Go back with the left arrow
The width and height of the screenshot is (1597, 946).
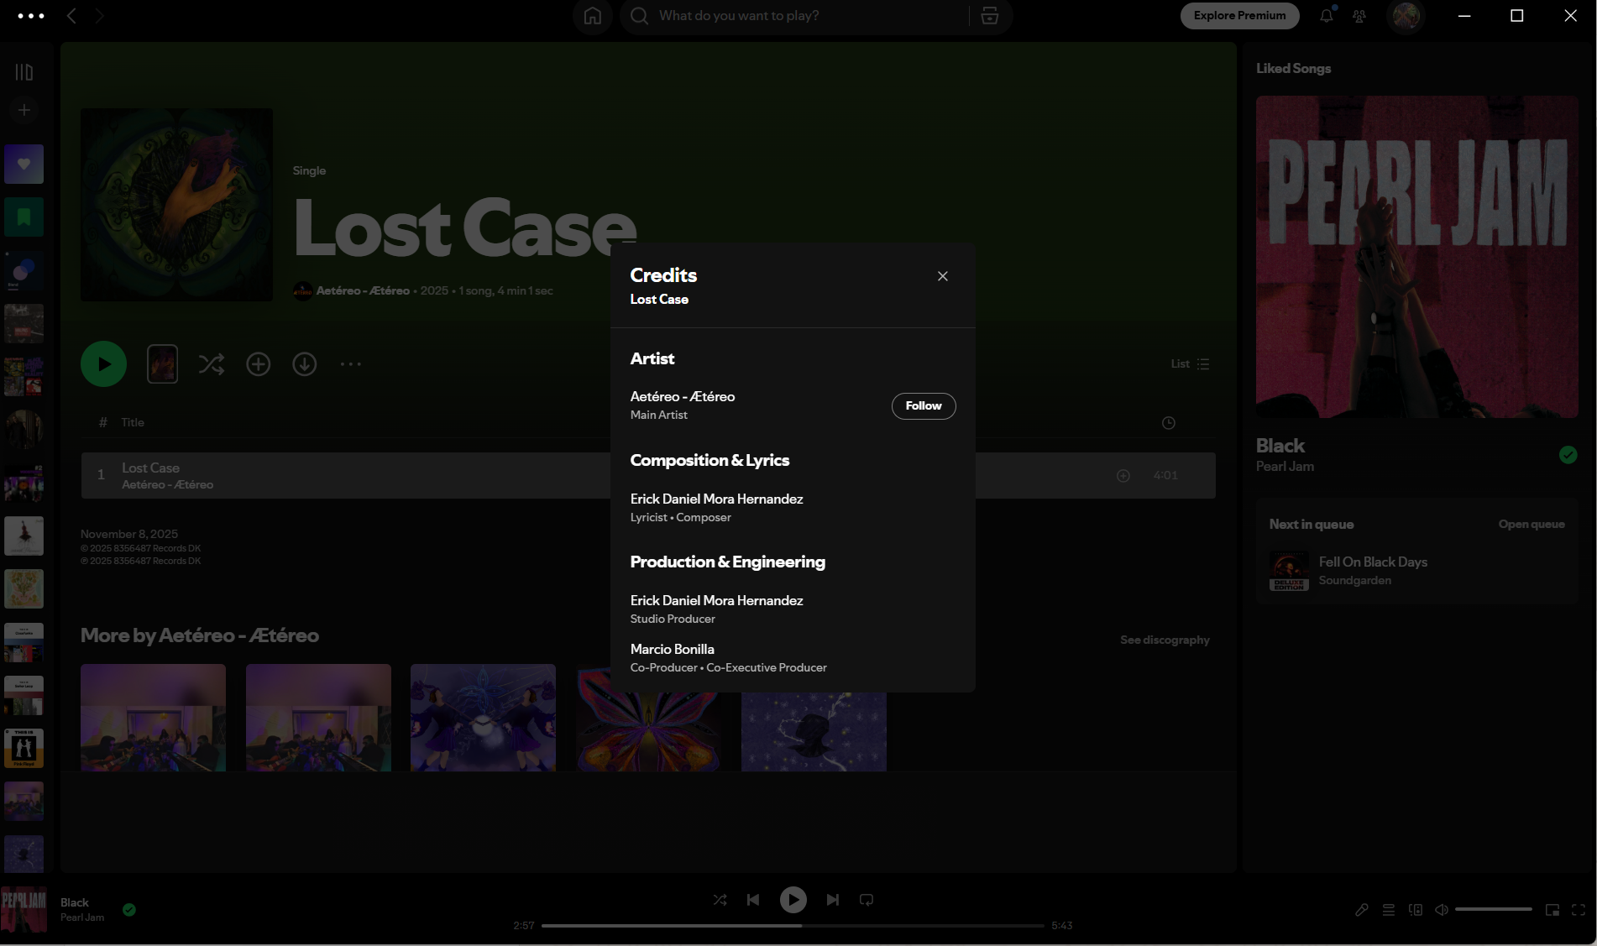[x=71, y=16]
